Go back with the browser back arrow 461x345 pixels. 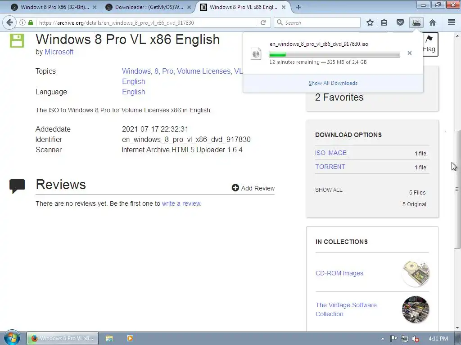click(x=10, y=22)
